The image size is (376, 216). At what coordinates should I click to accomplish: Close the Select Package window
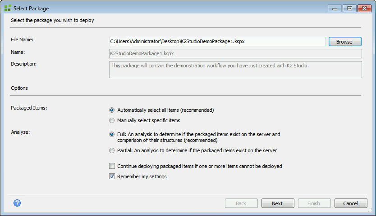click(364, 9)
